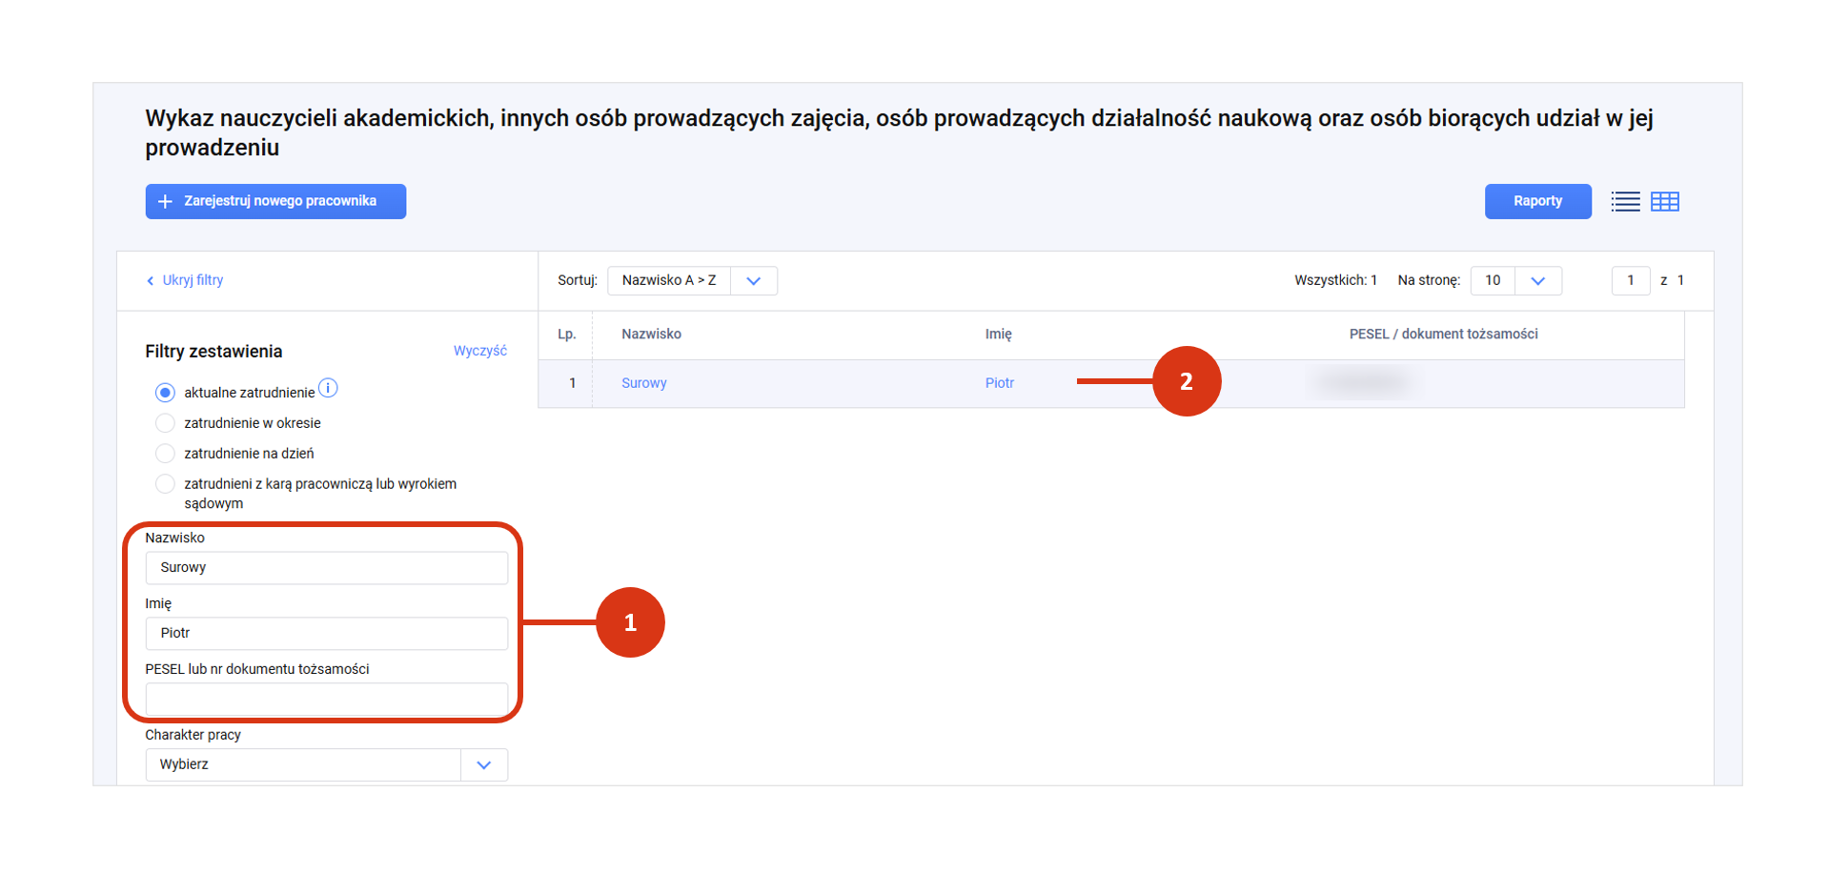Open the Raporty button
The image size is (1829, 894).
click(x=1537, y=201)
